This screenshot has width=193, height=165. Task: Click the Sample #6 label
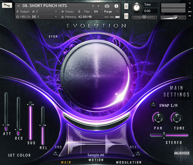tap(96, 155)
